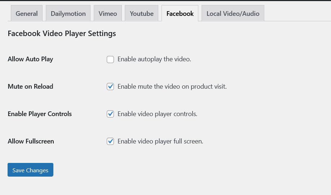Screen dimensions: 331x195
Task: Disable the Allow Fullscreen checkbox
Action: [110, 142]
